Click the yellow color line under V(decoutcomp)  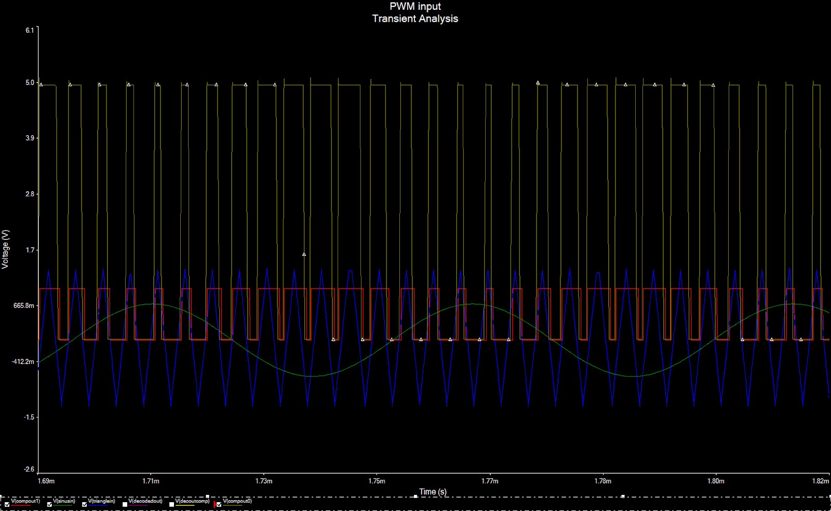184,506
